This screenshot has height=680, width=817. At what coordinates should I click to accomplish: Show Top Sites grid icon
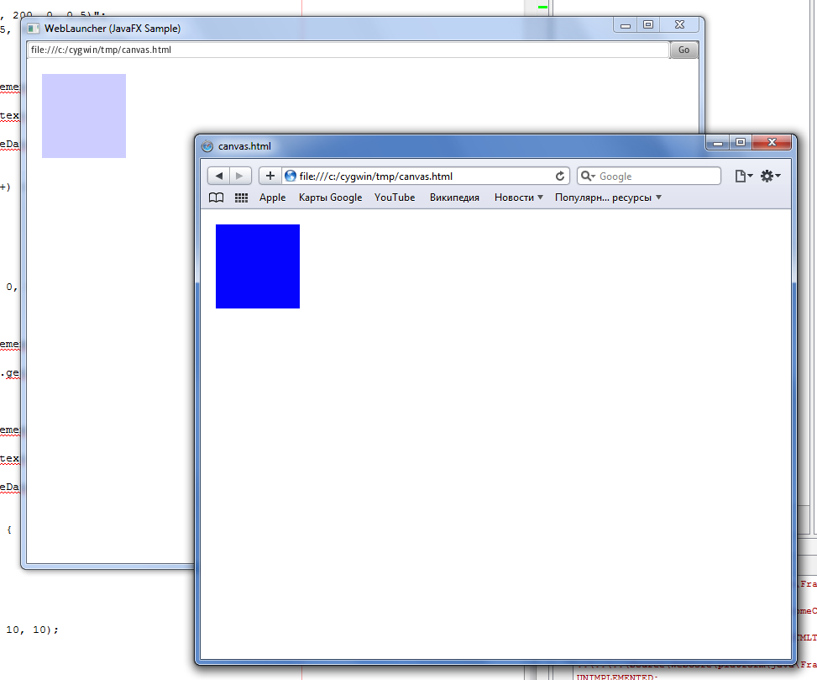pos(241,198)
